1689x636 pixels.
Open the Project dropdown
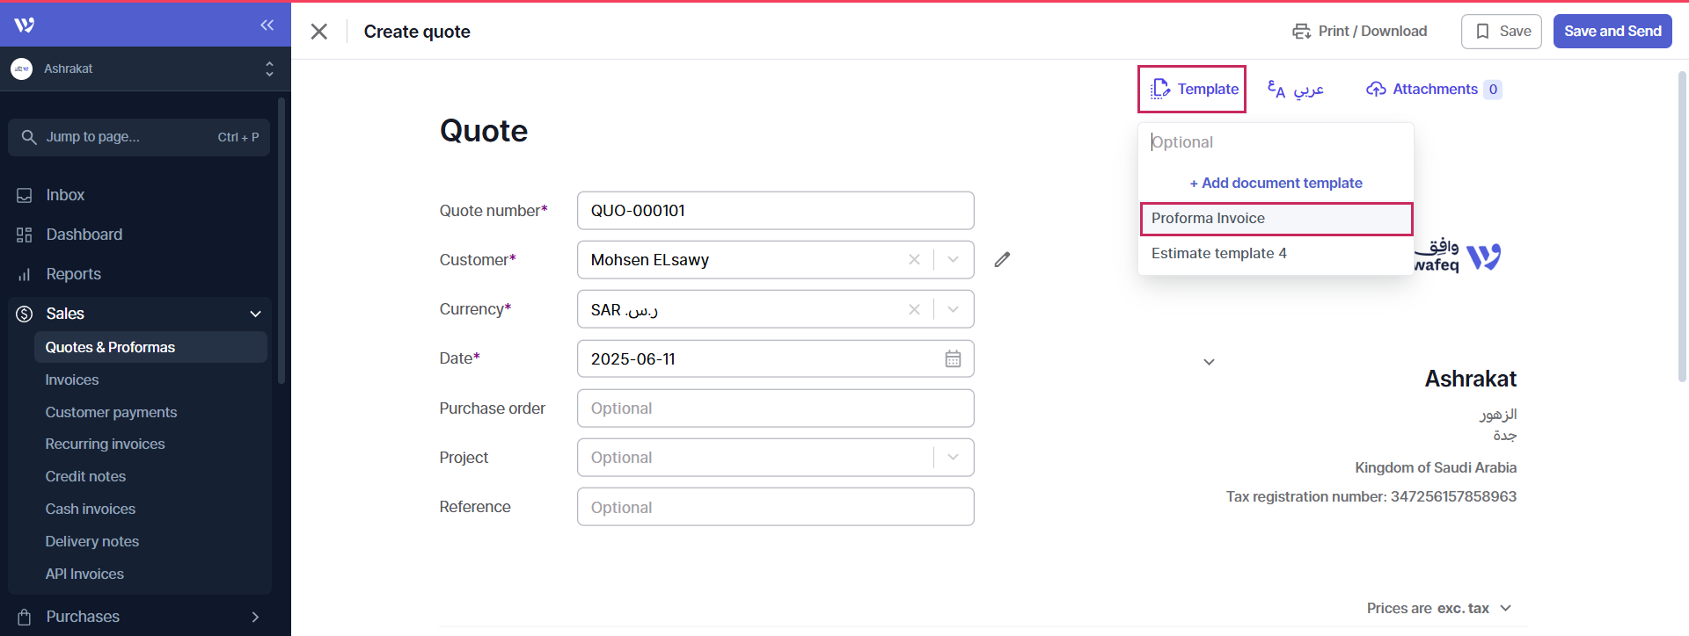[953, 458]
